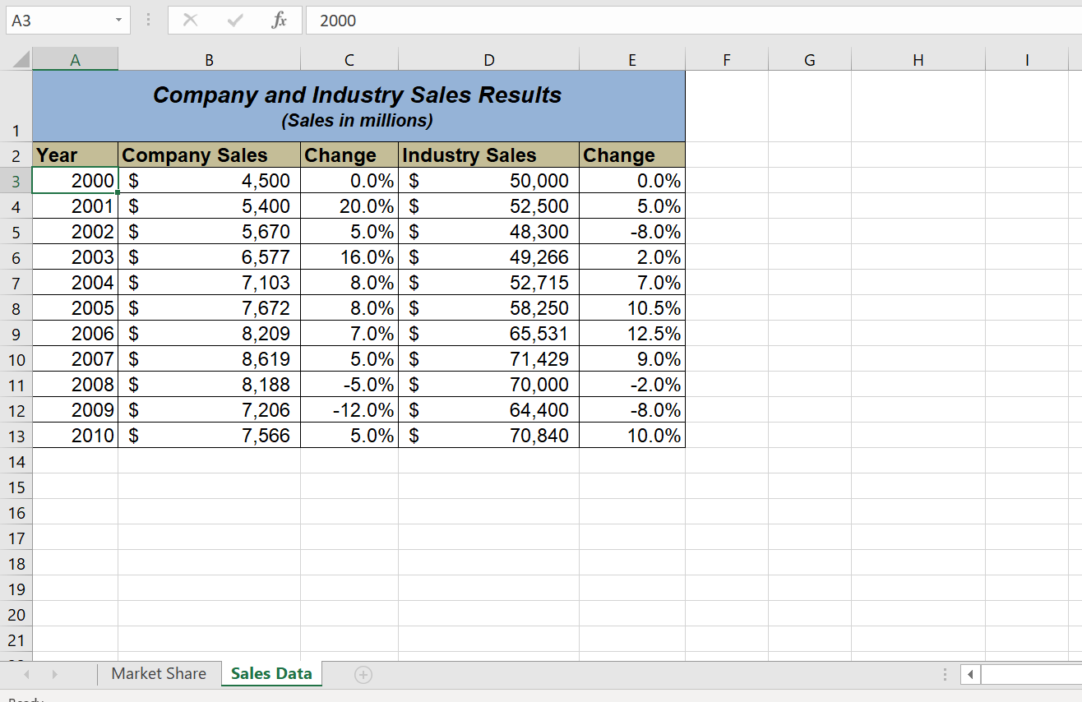Click the 'Change' header in column C
Screen dimensions: 1082x702
click(349, 155)
